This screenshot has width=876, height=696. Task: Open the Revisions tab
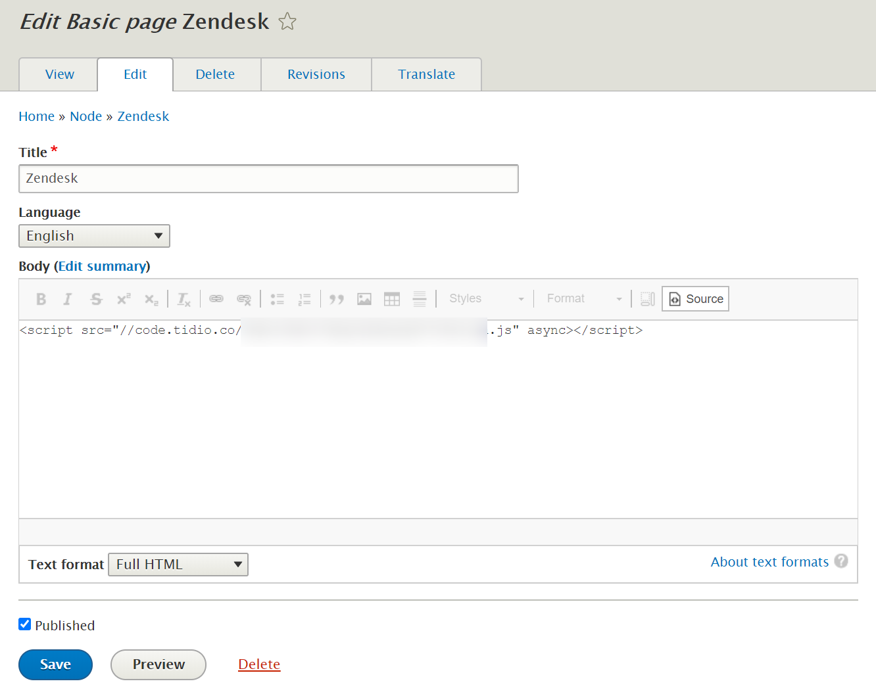pyautogui.click(x=316, y=74)
